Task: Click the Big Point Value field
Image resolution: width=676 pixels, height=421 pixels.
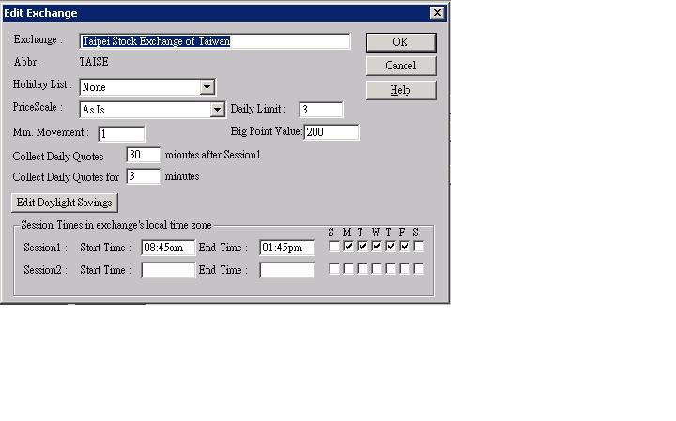Action: [x=331, y=132]
